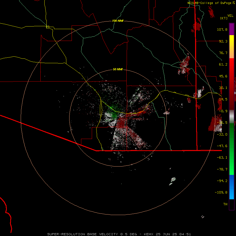Click the -32.0 velocity scale value

click(x=222, y=135)
